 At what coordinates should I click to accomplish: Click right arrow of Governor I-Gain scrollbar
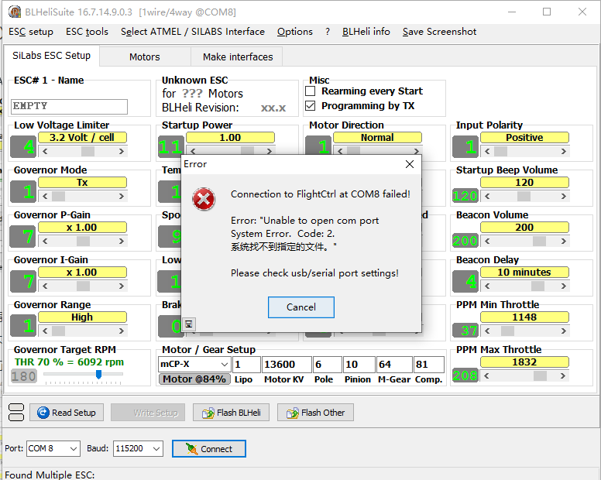coord(122,286)
